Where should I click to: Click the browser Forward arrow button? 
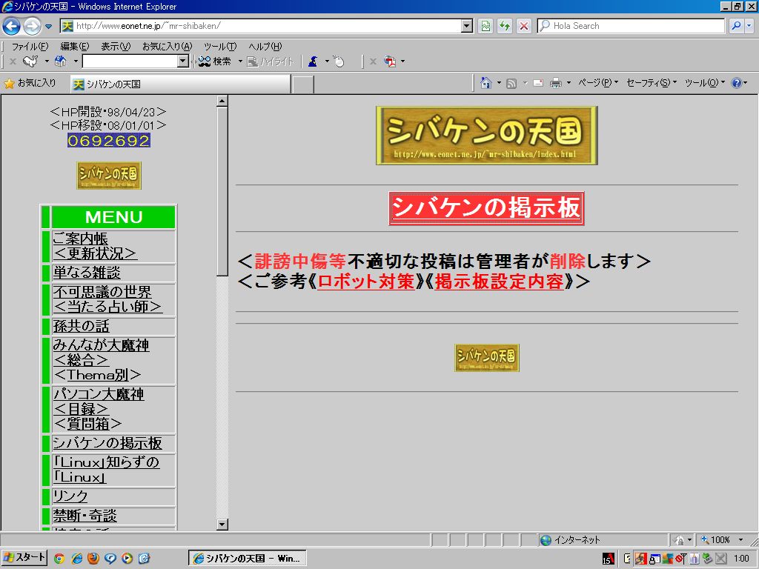[x=32, y=26]
